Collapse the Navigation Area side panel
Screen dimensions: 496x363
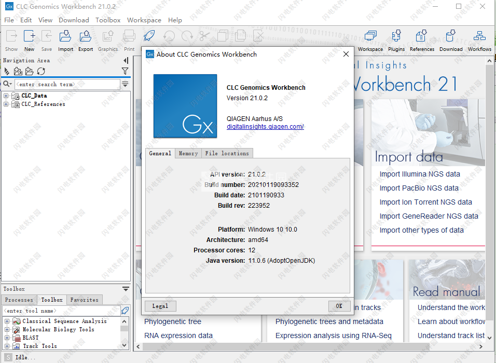coord(126,61)
